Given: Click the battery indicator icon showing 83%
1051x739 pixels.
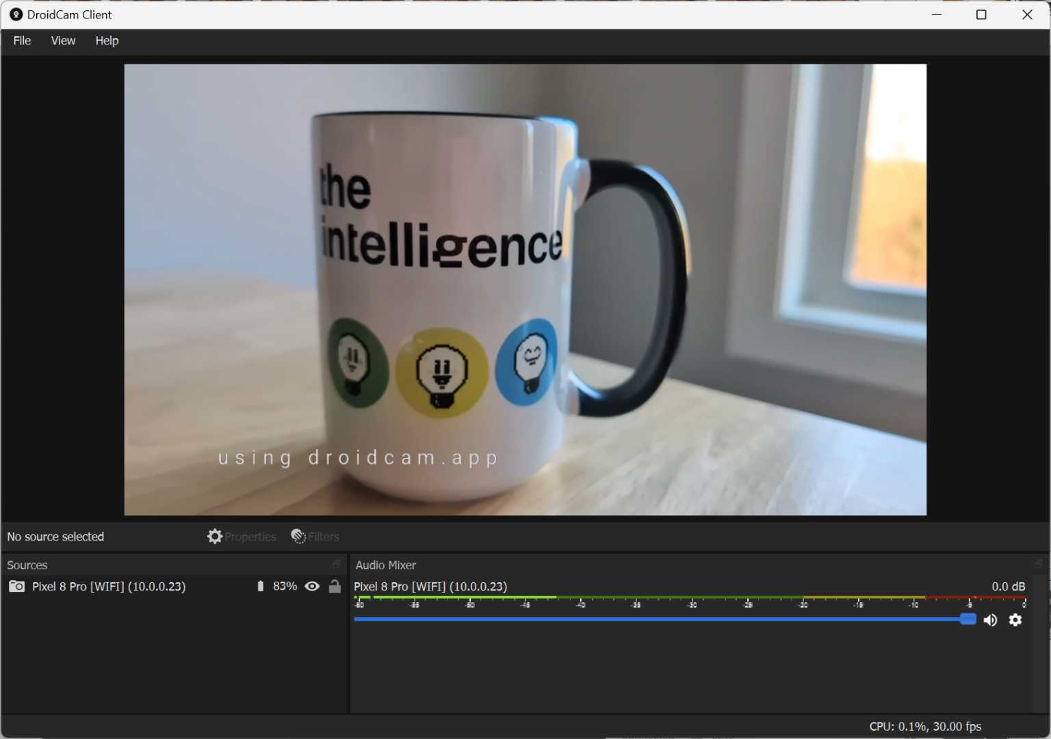Looking at the screenshot, I should (x=260, y=586).
